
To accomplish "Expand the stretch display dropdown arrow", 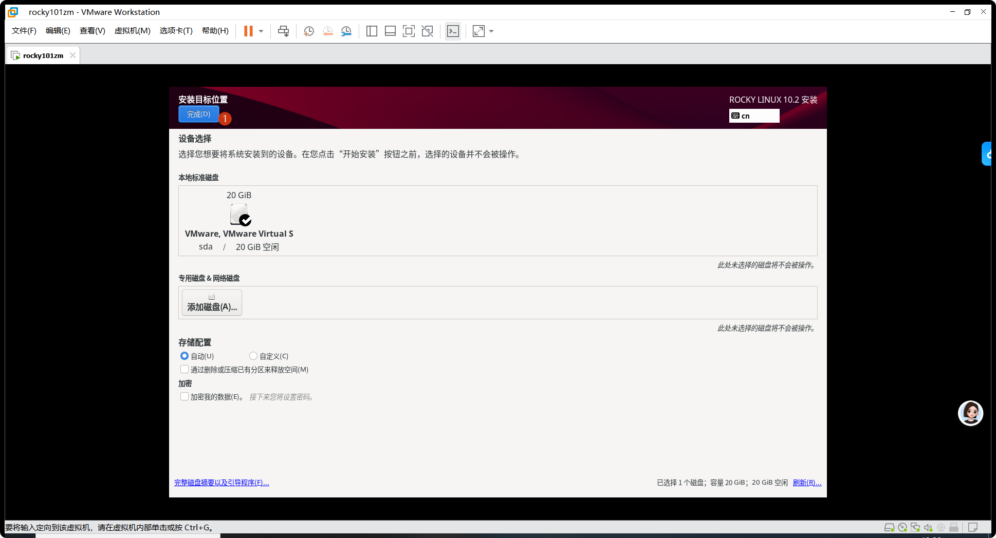I will tap(491, 31).
